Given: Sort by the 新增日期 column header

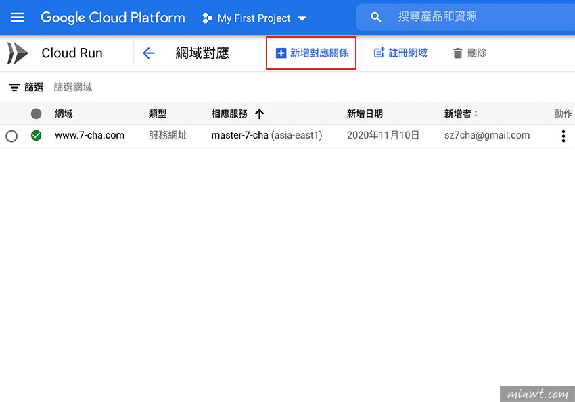Looking at the screenshot, I should coord(365,114).
